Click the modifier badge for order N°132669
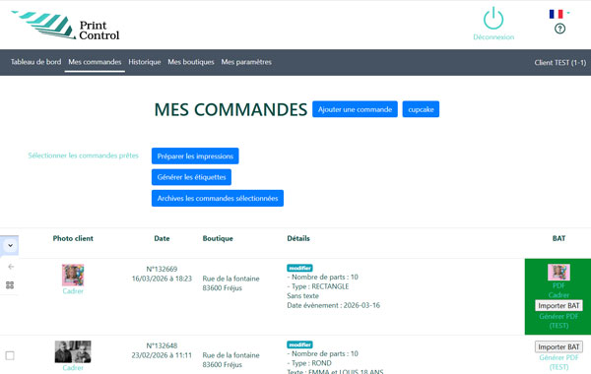The image size is (591, 374). 299,268
